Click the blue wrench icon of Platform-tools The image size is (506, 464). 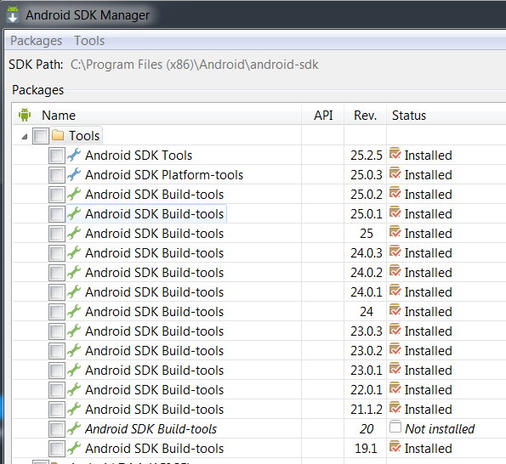point(74,174)
